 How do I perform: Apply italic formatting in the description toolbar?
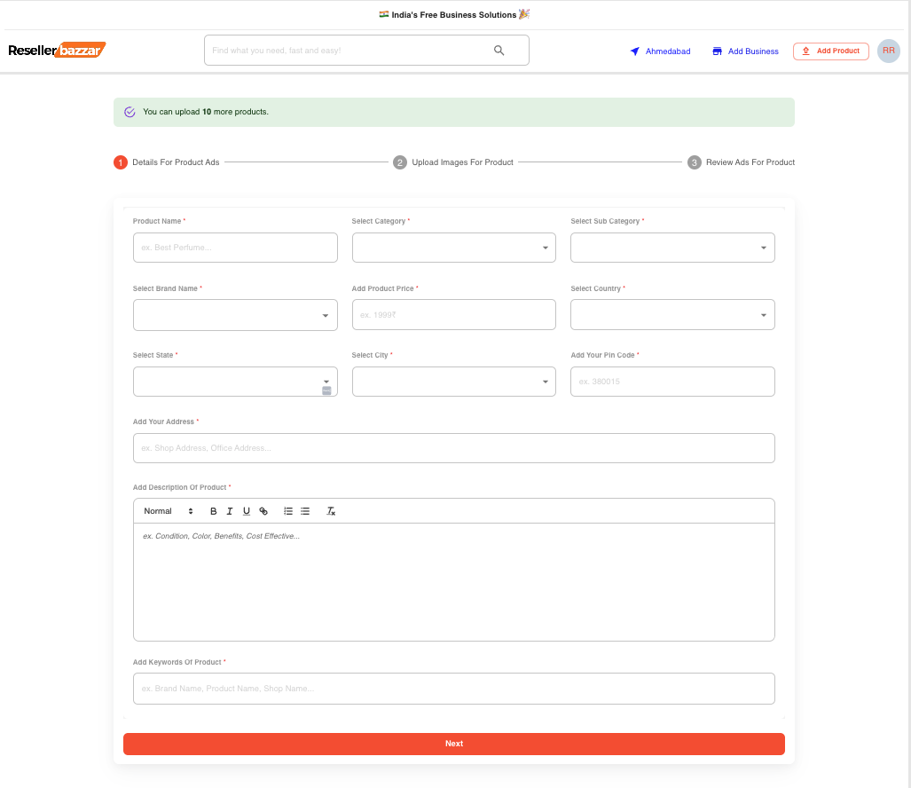(x=229, y=511)
